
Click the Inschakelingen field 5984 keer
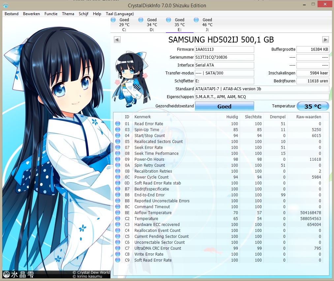coord(313,73)
